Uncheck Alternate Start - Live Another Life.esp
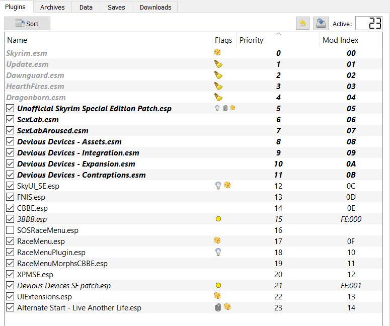 click(x=10, y=307)
